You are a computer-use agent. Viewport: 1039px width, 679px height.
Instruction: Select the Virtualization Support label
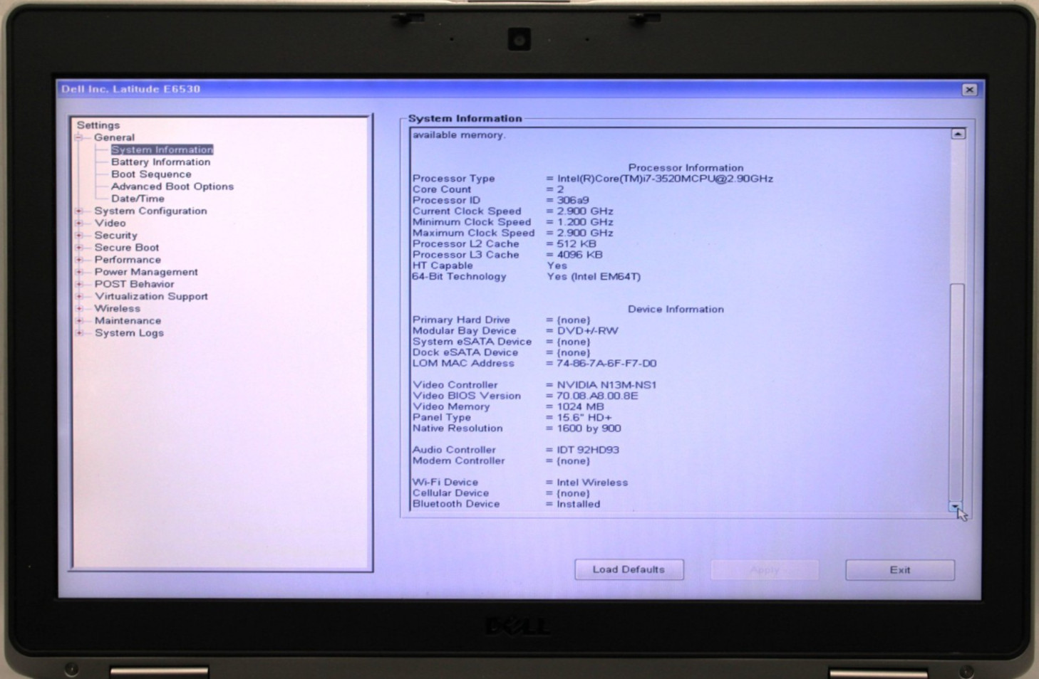[x=151, y=296]
